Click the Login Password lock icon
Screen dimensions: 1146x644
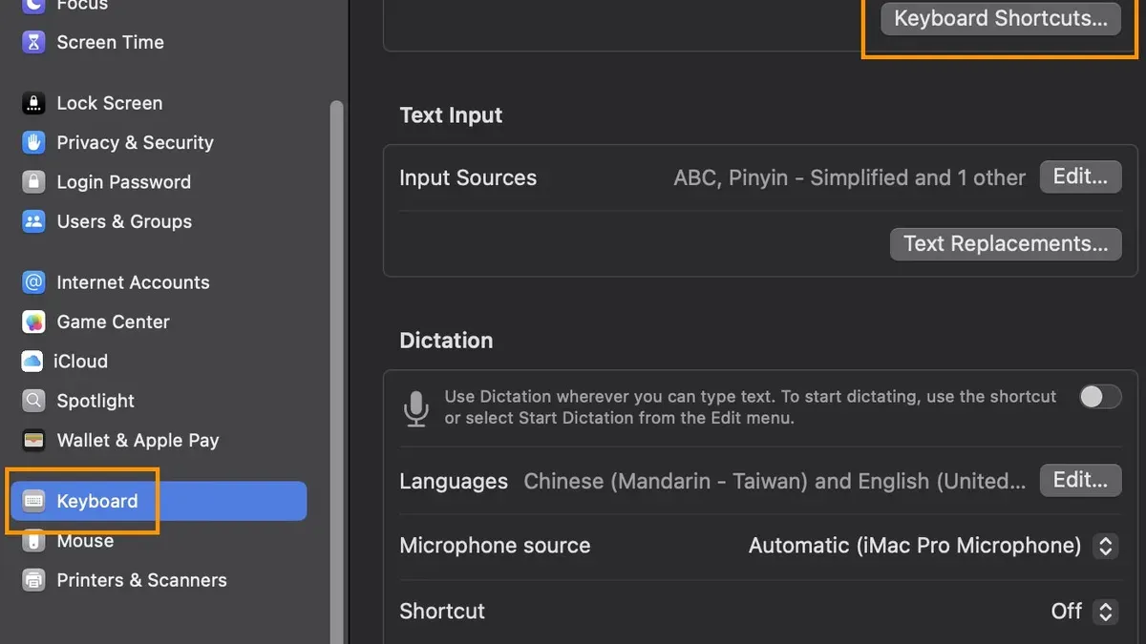[34, 182]
